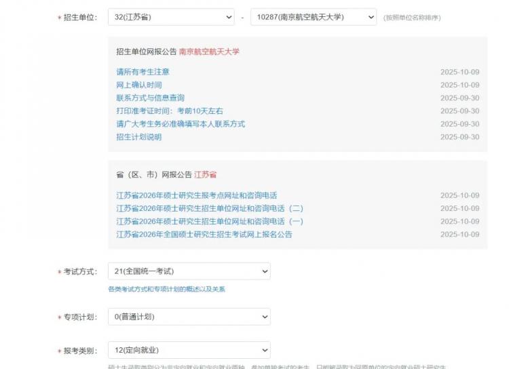Open 请广大考生务必准确填写本人联系方式 notice
This screenshot has height=369, width=509.
[181, 124]
